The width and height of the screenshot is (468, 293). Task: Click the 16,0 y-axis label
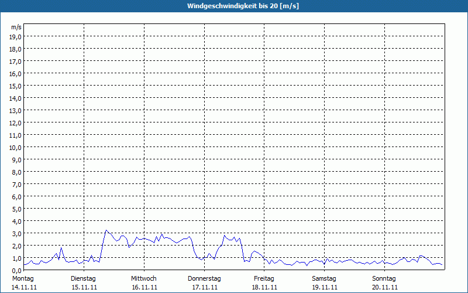coord(15,74)
